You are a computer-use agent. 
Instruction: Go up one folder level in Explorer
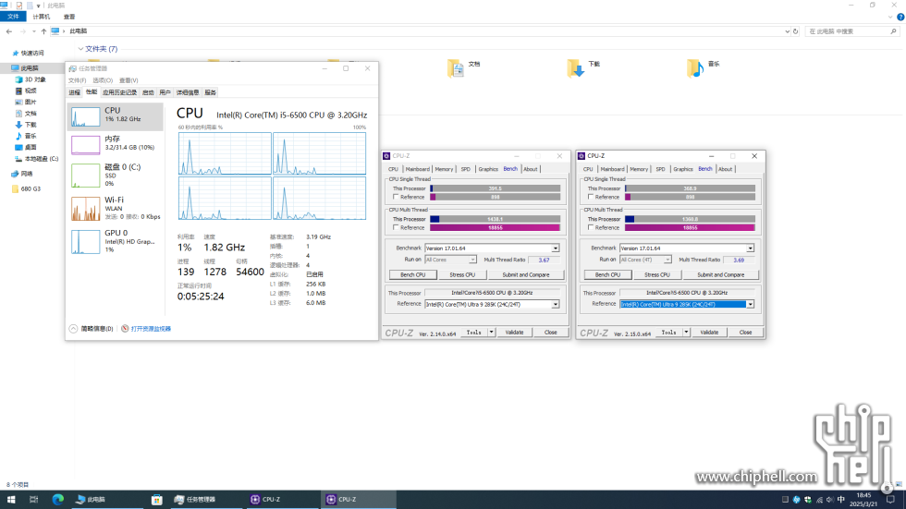[43, 31]
